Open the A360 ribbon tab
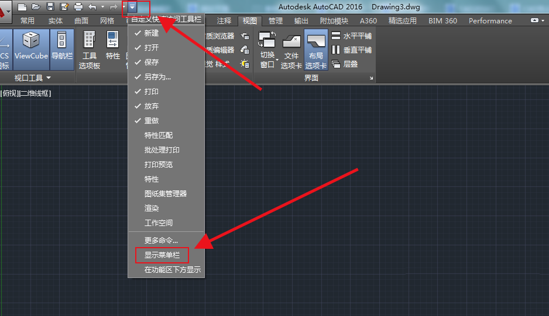549x316 pixels. click(368, 21)
